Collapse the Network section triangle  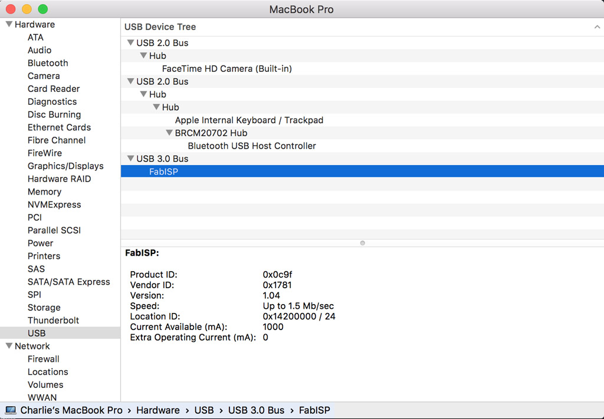tap(9, 346)
